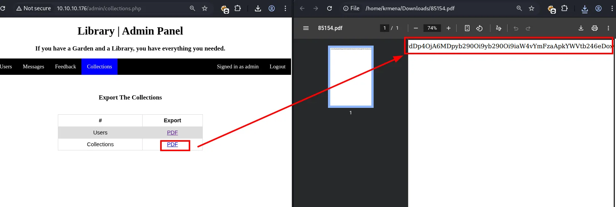This screenshot has height=207, width=616.
Task: Redo the annotation in PDF viewer
Action: (x=528, y=28)
